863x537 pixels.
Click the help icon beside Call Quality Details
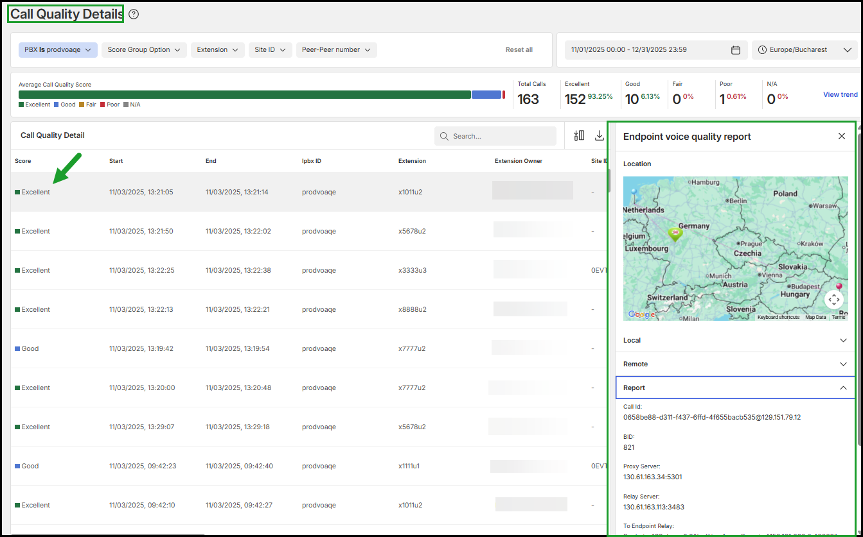click(x=134, y=14)
